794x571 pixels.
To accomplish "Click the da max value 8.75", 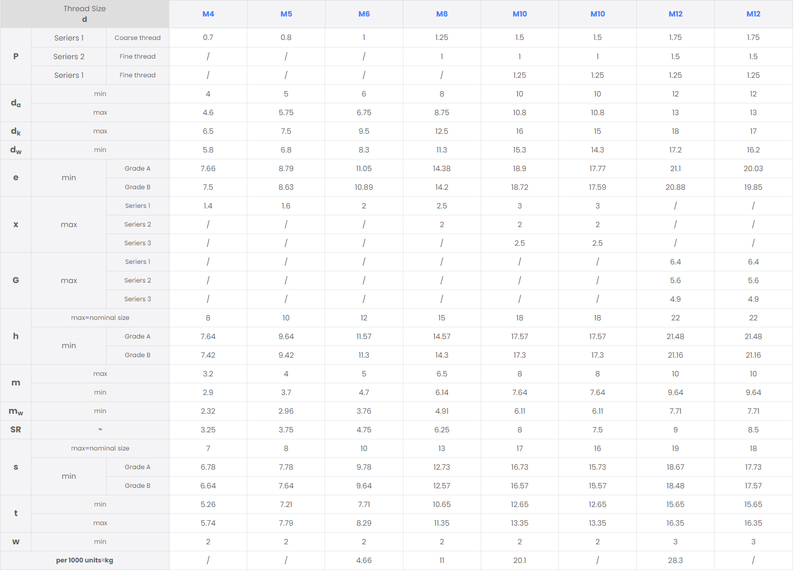I will click(442, 112).
